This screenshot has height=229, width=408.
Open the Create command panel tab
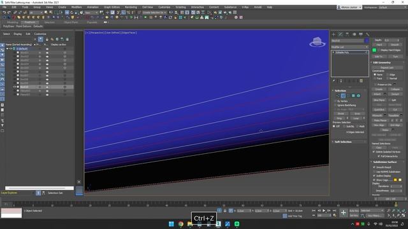[334, 34]
